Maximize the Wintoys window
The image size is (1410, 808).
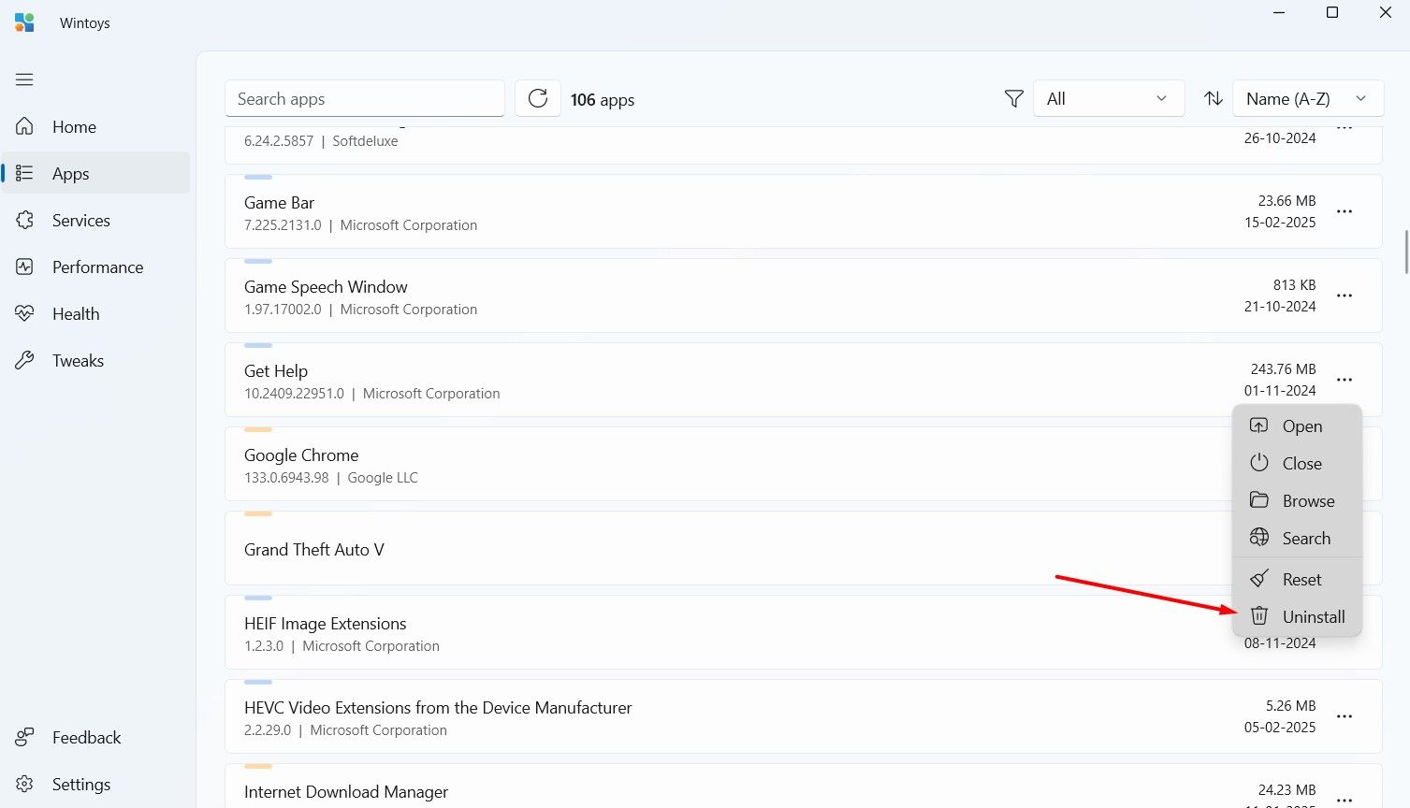[1332, 12]
